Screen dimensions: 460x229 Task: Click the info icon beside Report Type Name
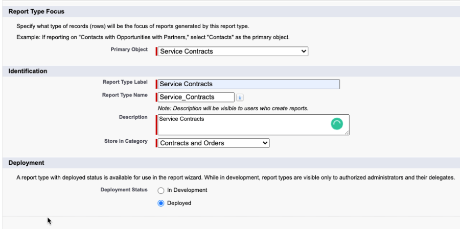click(x=240, y=97)
